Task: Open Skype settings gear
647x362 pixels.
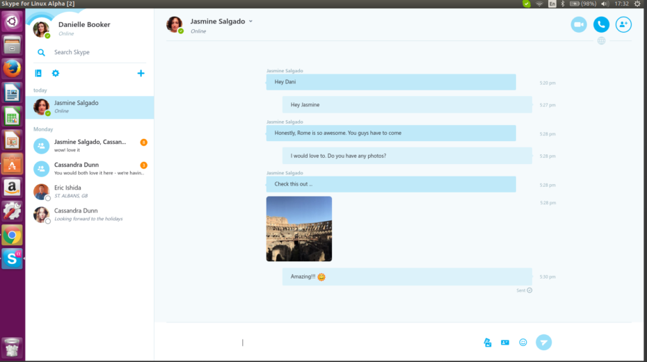Action: coord(56,74)
